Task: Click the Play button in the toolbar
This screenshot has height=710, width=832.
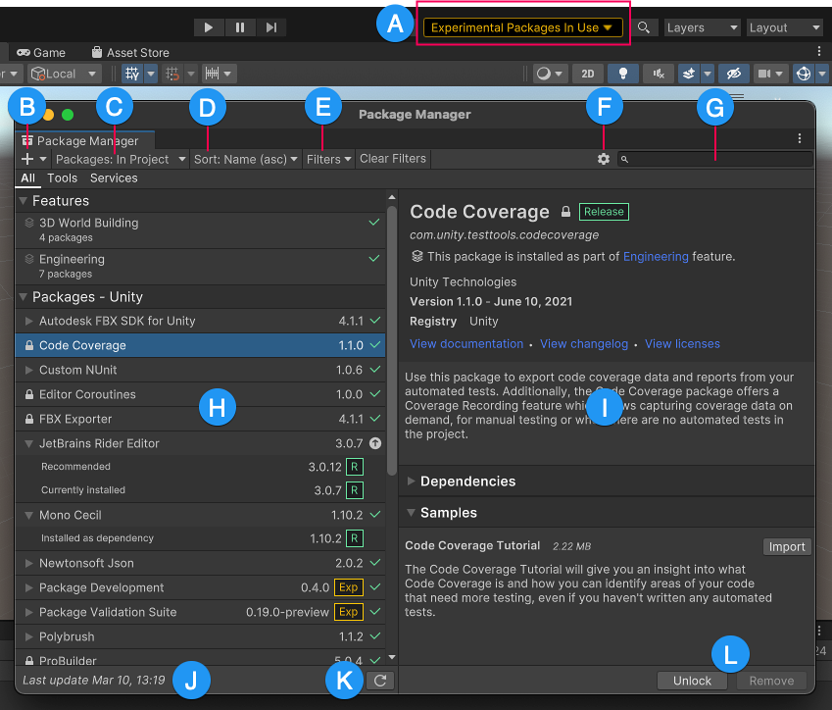Action: point(209,27)
